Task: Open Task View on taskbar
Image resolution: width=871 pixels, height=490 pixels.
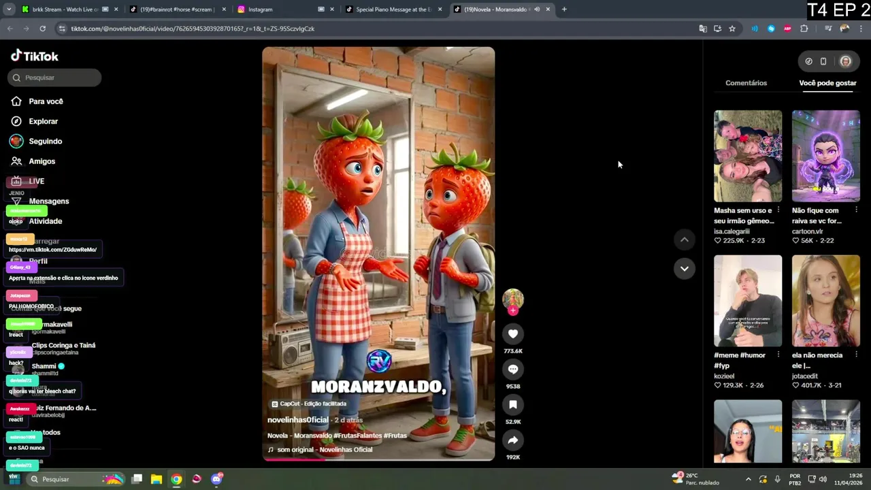Action: tap(137, 479)
